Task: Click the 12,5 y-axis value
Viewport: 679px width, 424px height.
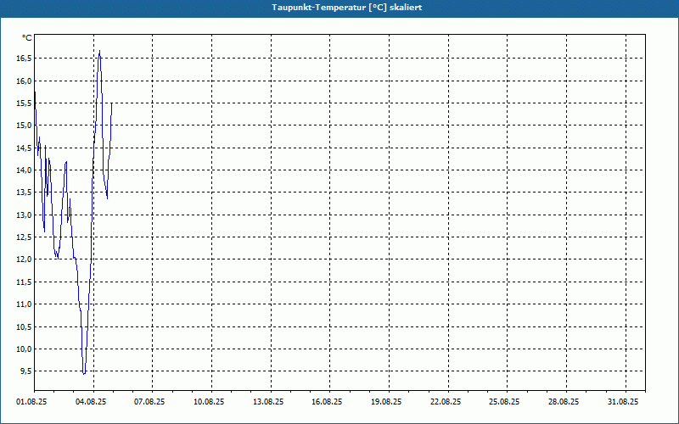Action: (24, 237)
